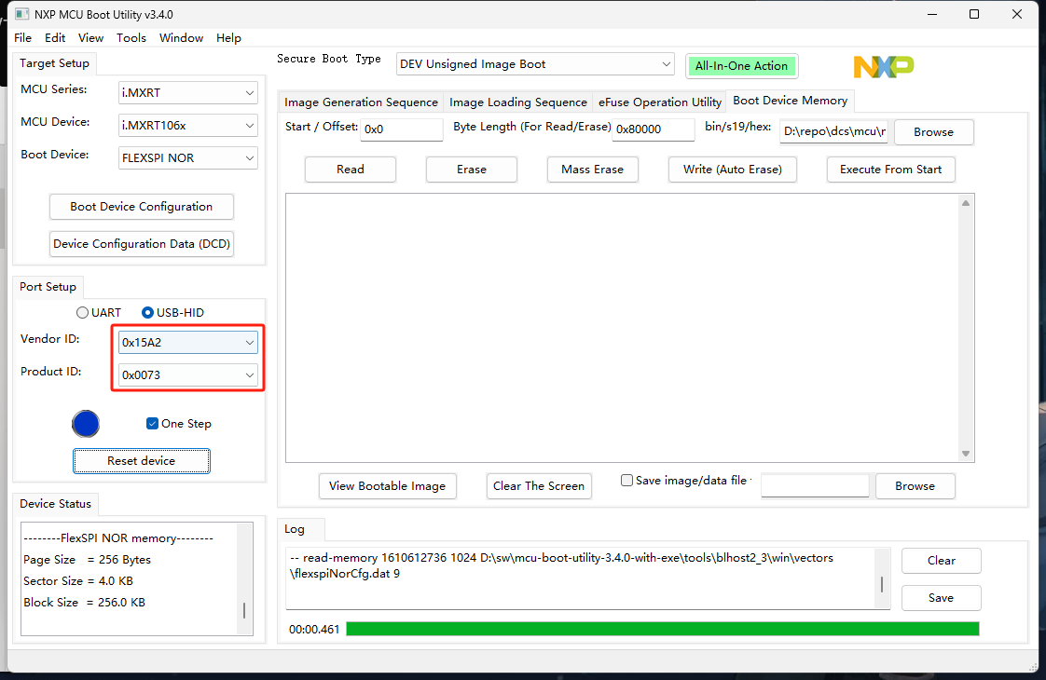Click Browse next to bin/s19/hex field
The height and width of the screenshot is (680, 1046).
click(933, 132)
